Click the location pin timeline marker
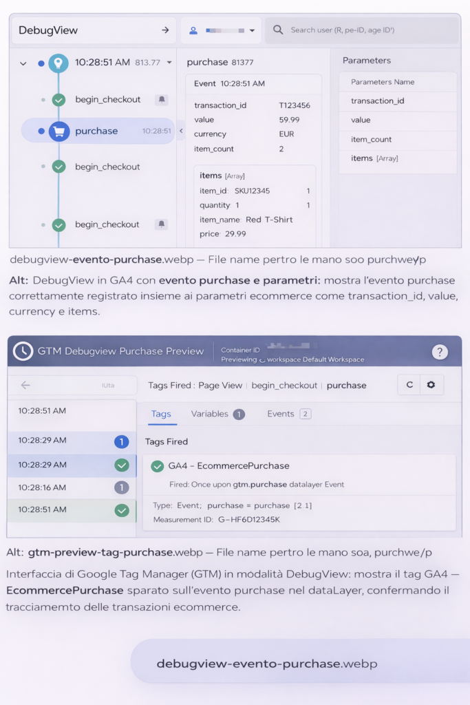 [x=58, y=63]
